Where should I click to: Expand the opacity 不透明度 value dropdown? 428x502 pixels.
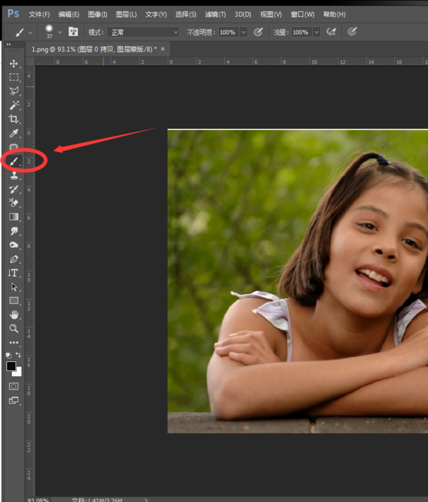[x=244, y=32]
